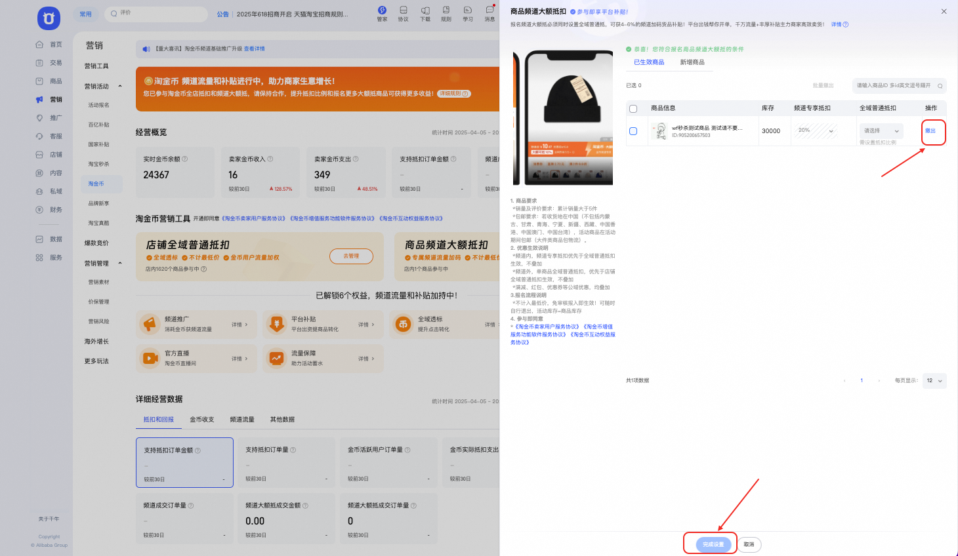Click 撤出 link for the product row
958x556 pixels.
coord(930,131)
